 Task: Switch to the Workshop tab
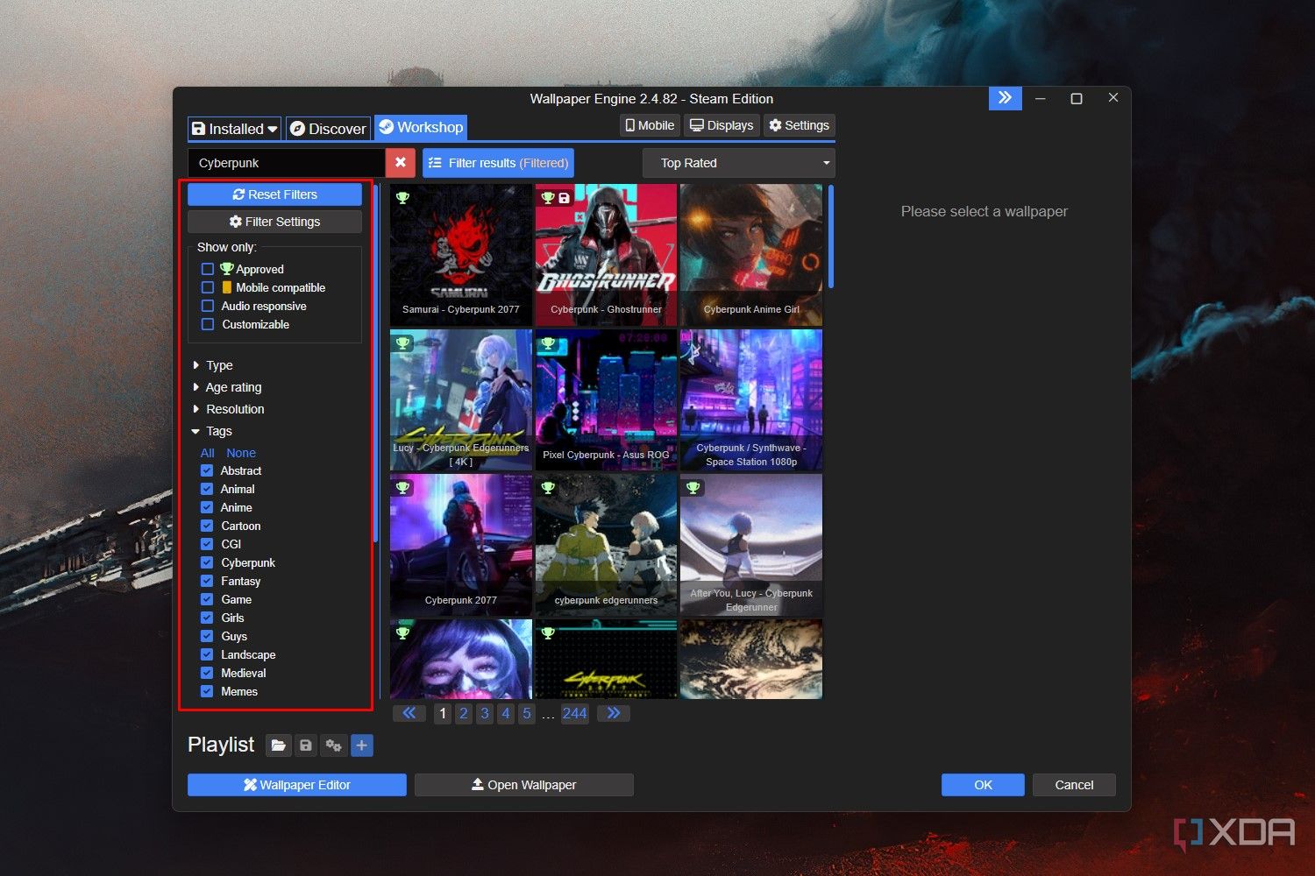coord(421,128)
